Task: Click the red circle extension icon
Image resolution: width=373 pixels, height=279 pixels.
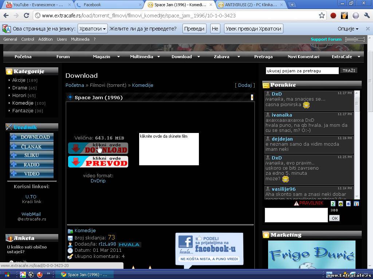Action: [x=333, y=16]
